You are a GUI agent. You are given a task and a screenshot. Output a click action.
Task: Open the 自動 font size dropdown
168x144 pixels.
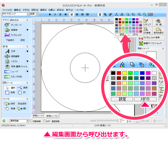37,14
